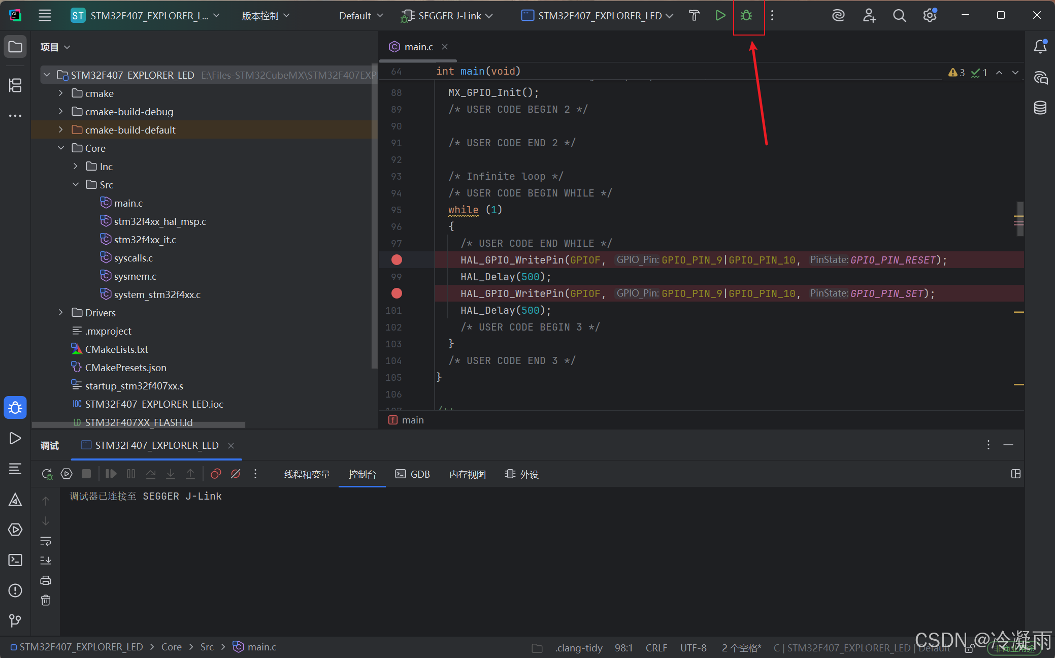Mute all breakpoints
This screenshot has height=658, width=1055.
pos(236,474)
